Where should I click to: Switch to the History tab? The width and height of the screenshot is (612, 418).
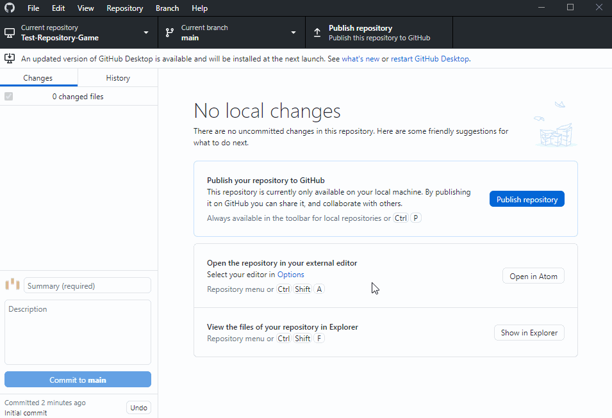(117, 78)
